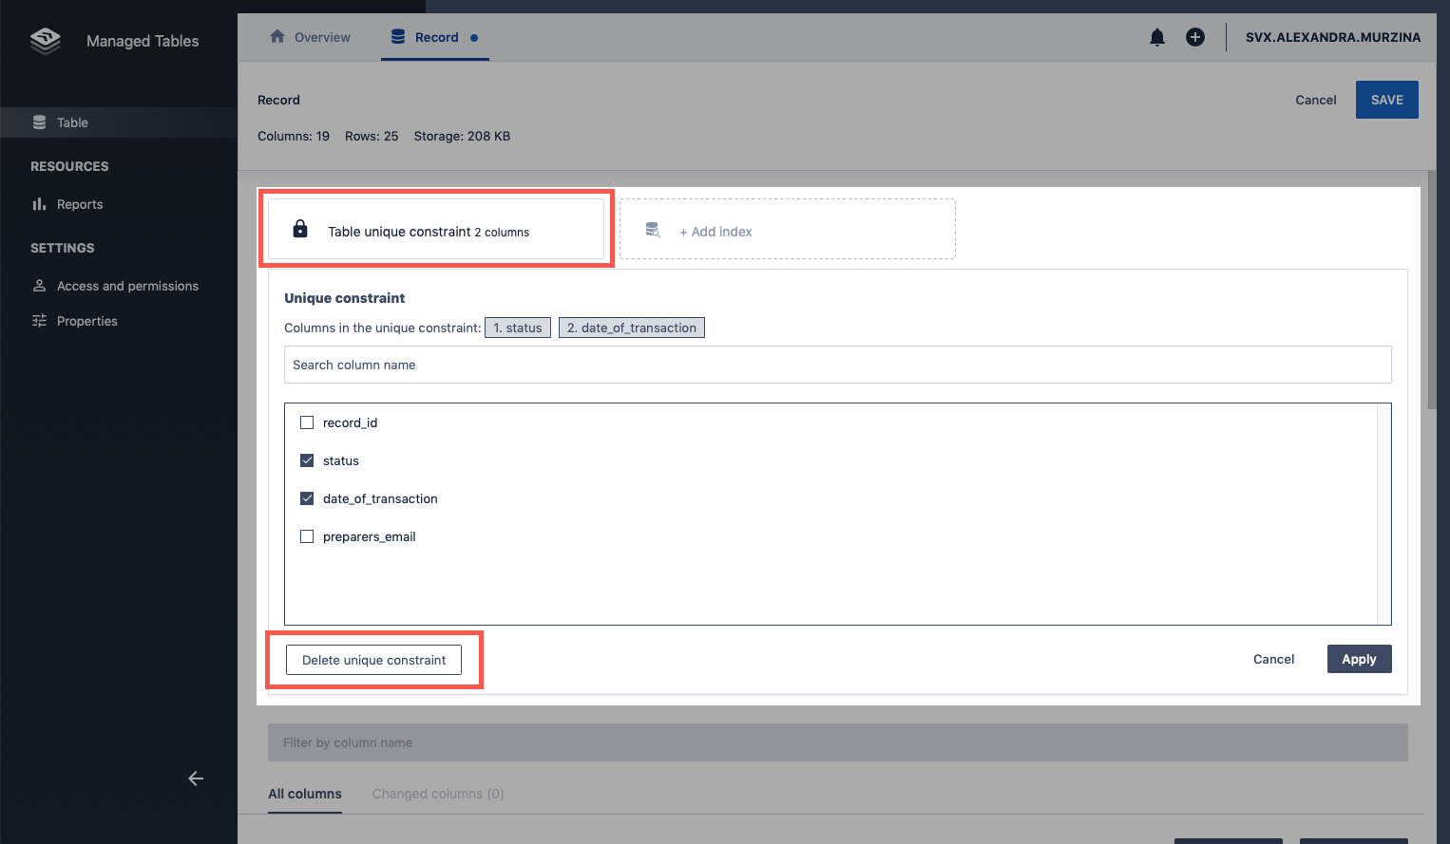Click the Managed Tables logo icon
Screen dimensions: 1450x844
[45, 41]
